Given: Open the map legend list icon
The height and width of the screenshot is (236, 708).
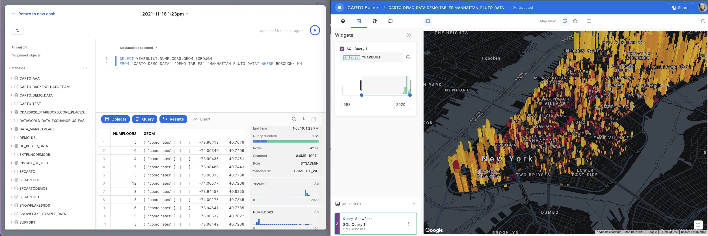Looking at the screenshot, I should point(698,225).
